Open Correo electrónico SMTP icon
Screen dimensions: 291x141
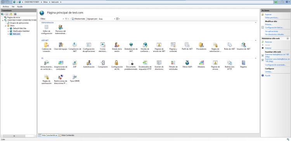(x=103, y=47)
